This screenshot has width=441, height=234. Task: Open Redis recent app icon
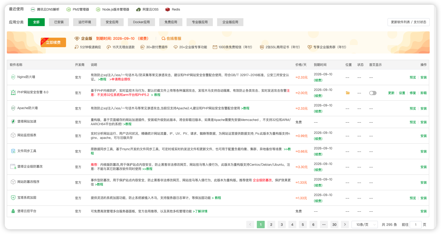click(168, 9)
